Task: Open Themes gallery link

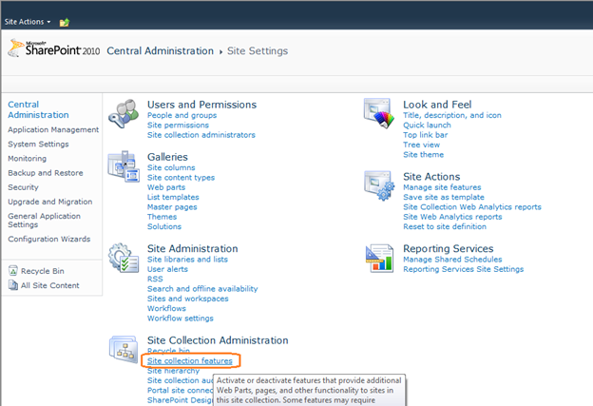Action: [162, 217]
